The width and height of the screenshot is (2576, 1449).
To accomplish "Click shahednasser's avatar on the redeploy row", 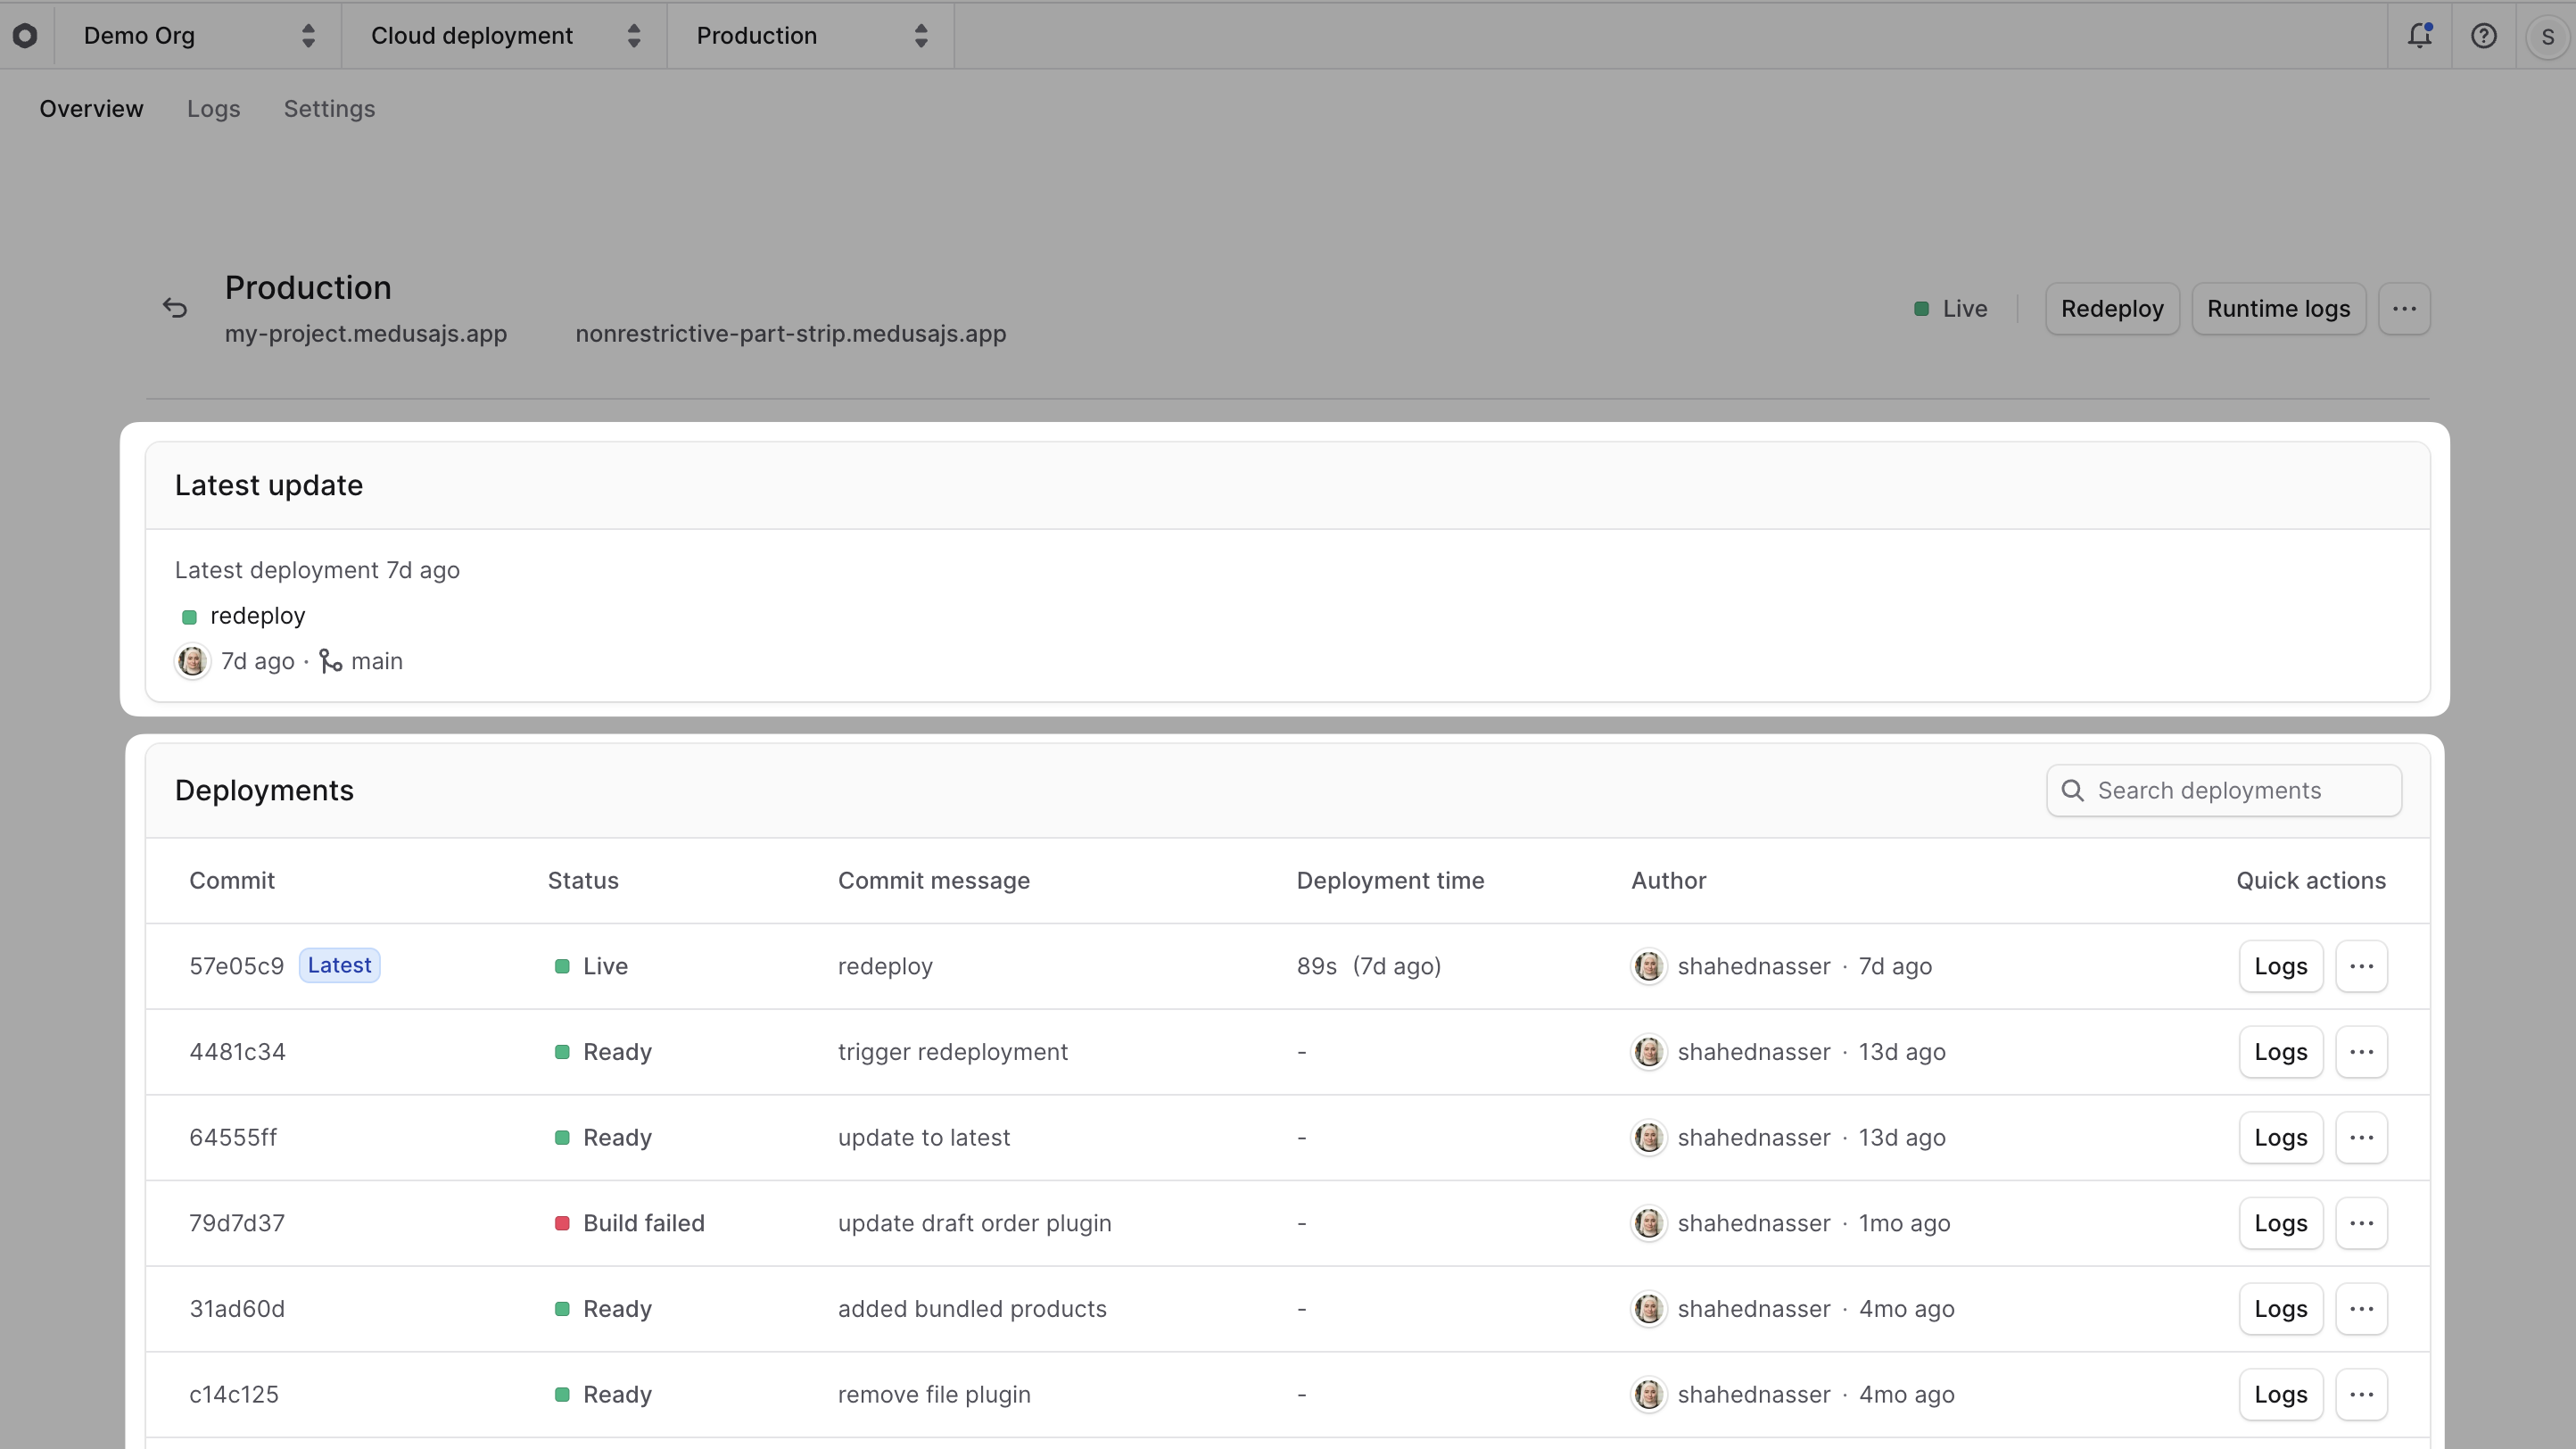I will pos(1648,966).
